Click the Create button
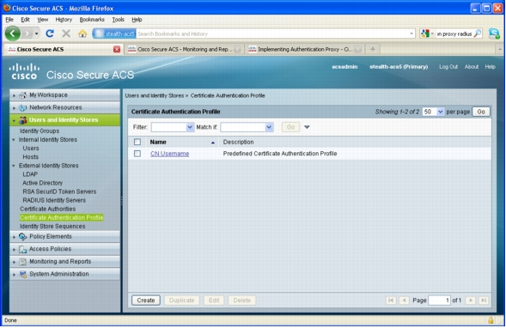 pos(146,301)
